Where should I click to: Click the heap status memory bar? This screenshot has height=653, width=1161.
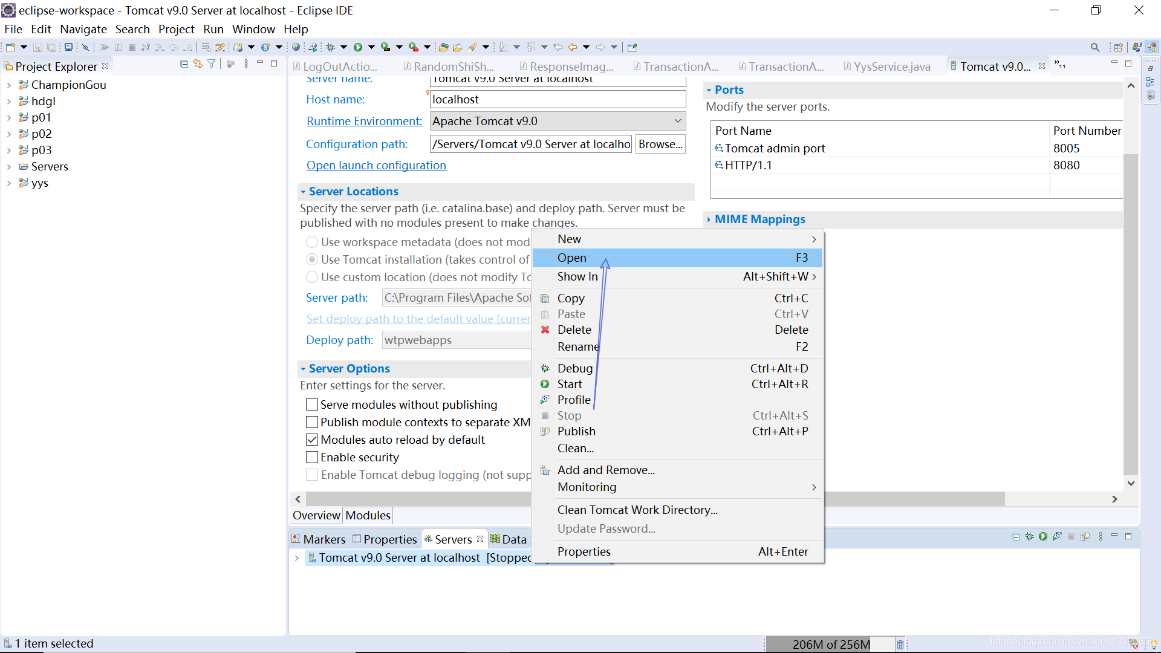tap(830, 645)
